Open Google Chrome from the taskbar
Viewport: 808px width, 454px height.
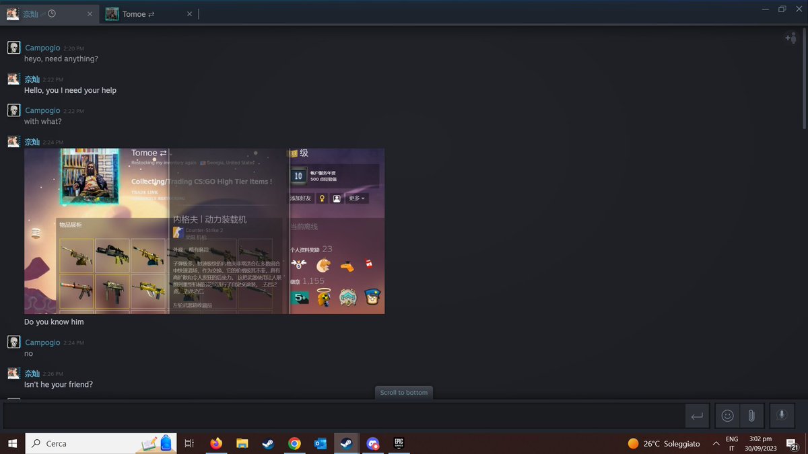294,443
